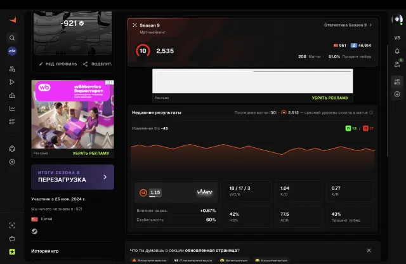
Task: Click the Elo change line graph
Action: [252, 155]
